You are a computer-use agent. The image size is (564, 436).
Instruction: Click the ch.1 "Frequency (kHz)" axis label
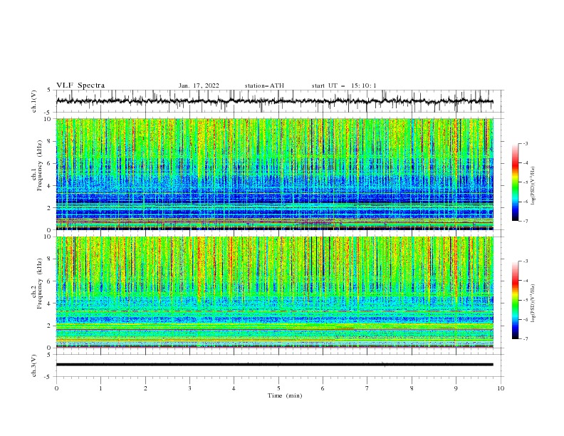(x=40, y=165)
